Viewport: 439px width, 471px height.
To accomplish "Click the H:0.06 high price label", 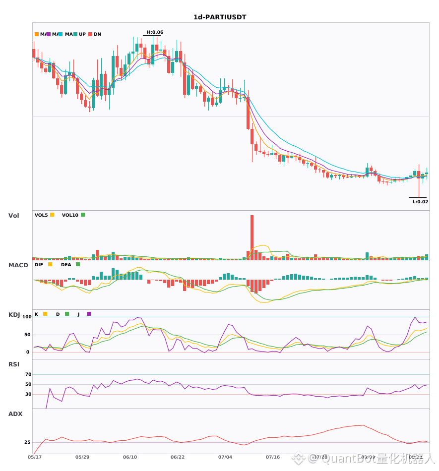I will [155, 32].
